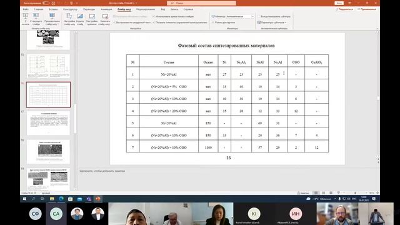Screen dimensions: 400x225
Task: Open Microsoft Edge on taskbar
Action: [61, 199]
